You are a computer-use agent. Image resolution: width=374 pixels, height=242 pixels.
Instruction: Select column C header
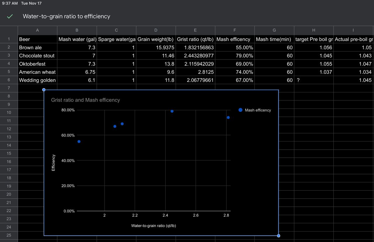[116, 30]
